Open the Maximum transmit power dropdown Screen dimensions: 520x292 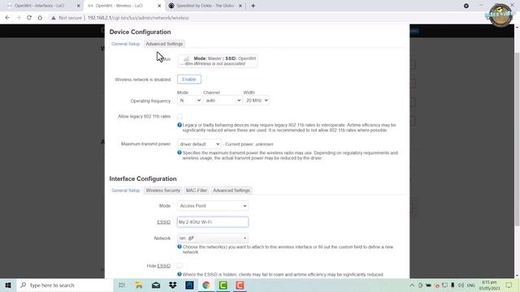coord(199,144)
